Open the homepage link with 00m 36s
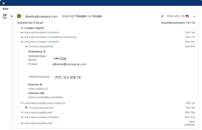 (x=39, y=113)
